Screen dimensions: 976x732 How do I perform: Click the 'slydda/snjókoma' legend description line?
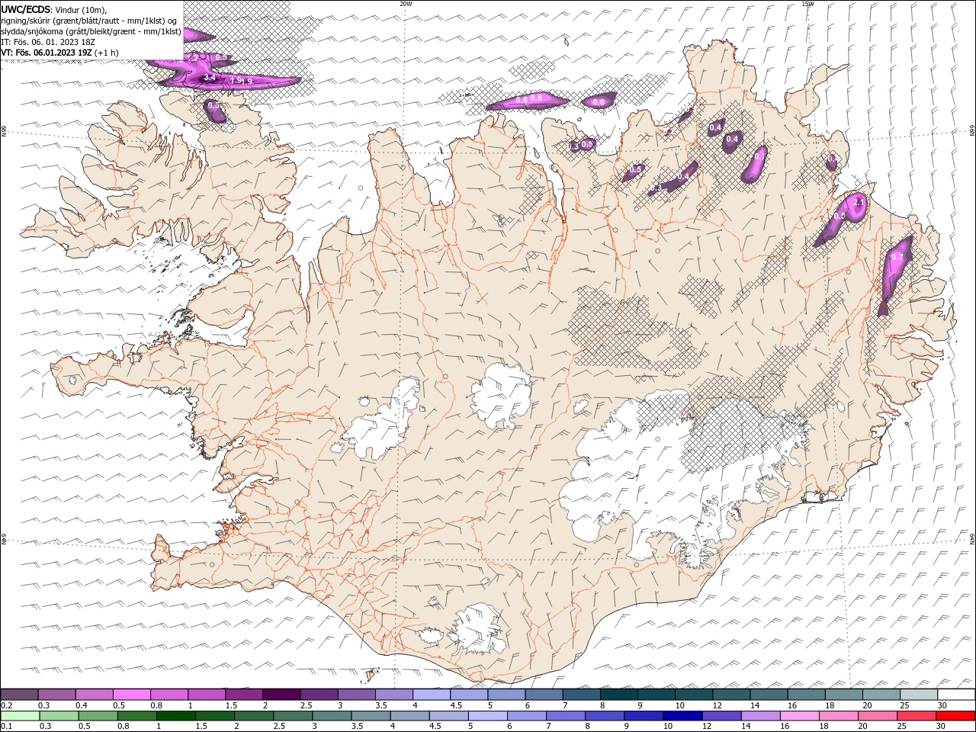91,31
